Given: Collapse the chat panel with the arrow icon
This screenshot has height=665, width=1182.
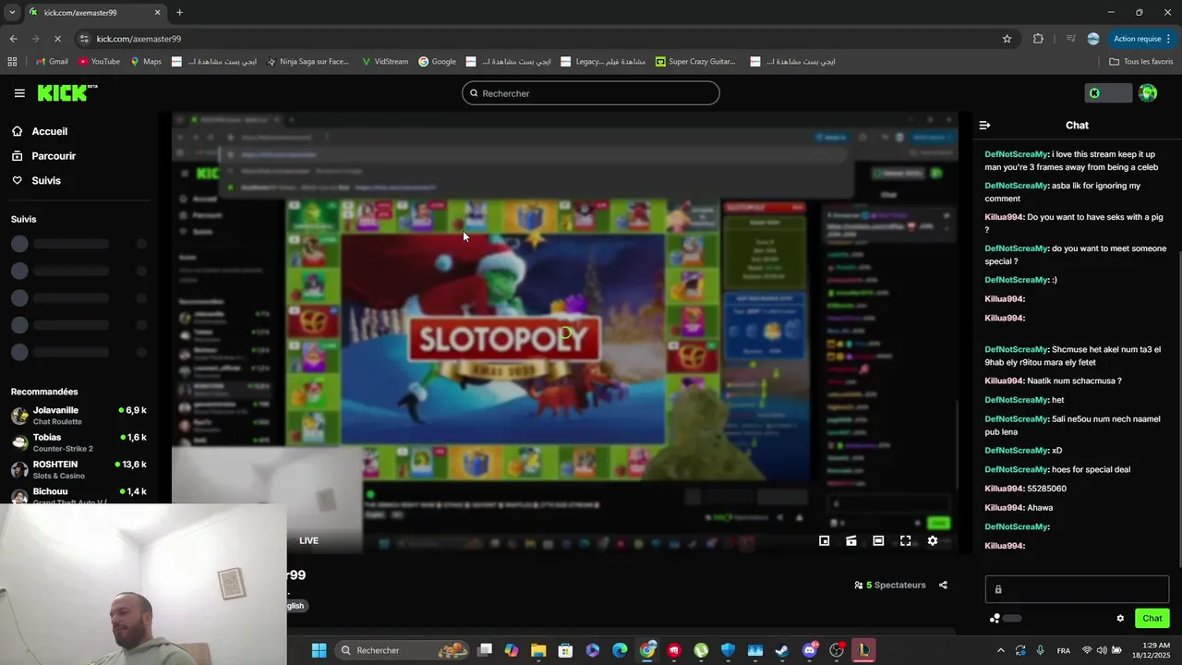Looking at the screenshot, I should pyautogui.click(x=984, y=126).
